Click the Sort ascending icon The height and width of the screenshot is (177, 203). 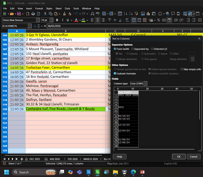(125, 14)
